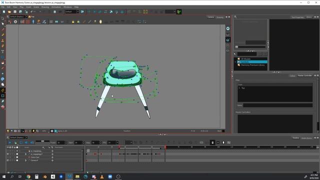Viewport: 320px width, 180px height.
Task: Expand the Top item in Master Controller filter
Action: pos(239,88)
